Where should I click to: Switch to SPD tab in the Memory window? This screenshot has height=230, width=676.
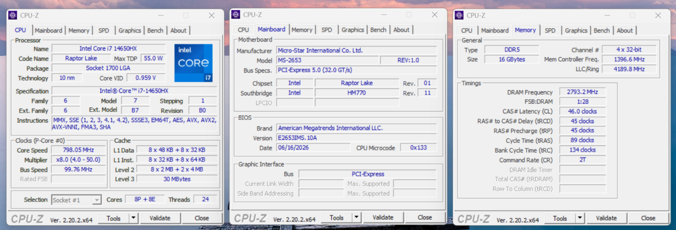pos(550,30)
